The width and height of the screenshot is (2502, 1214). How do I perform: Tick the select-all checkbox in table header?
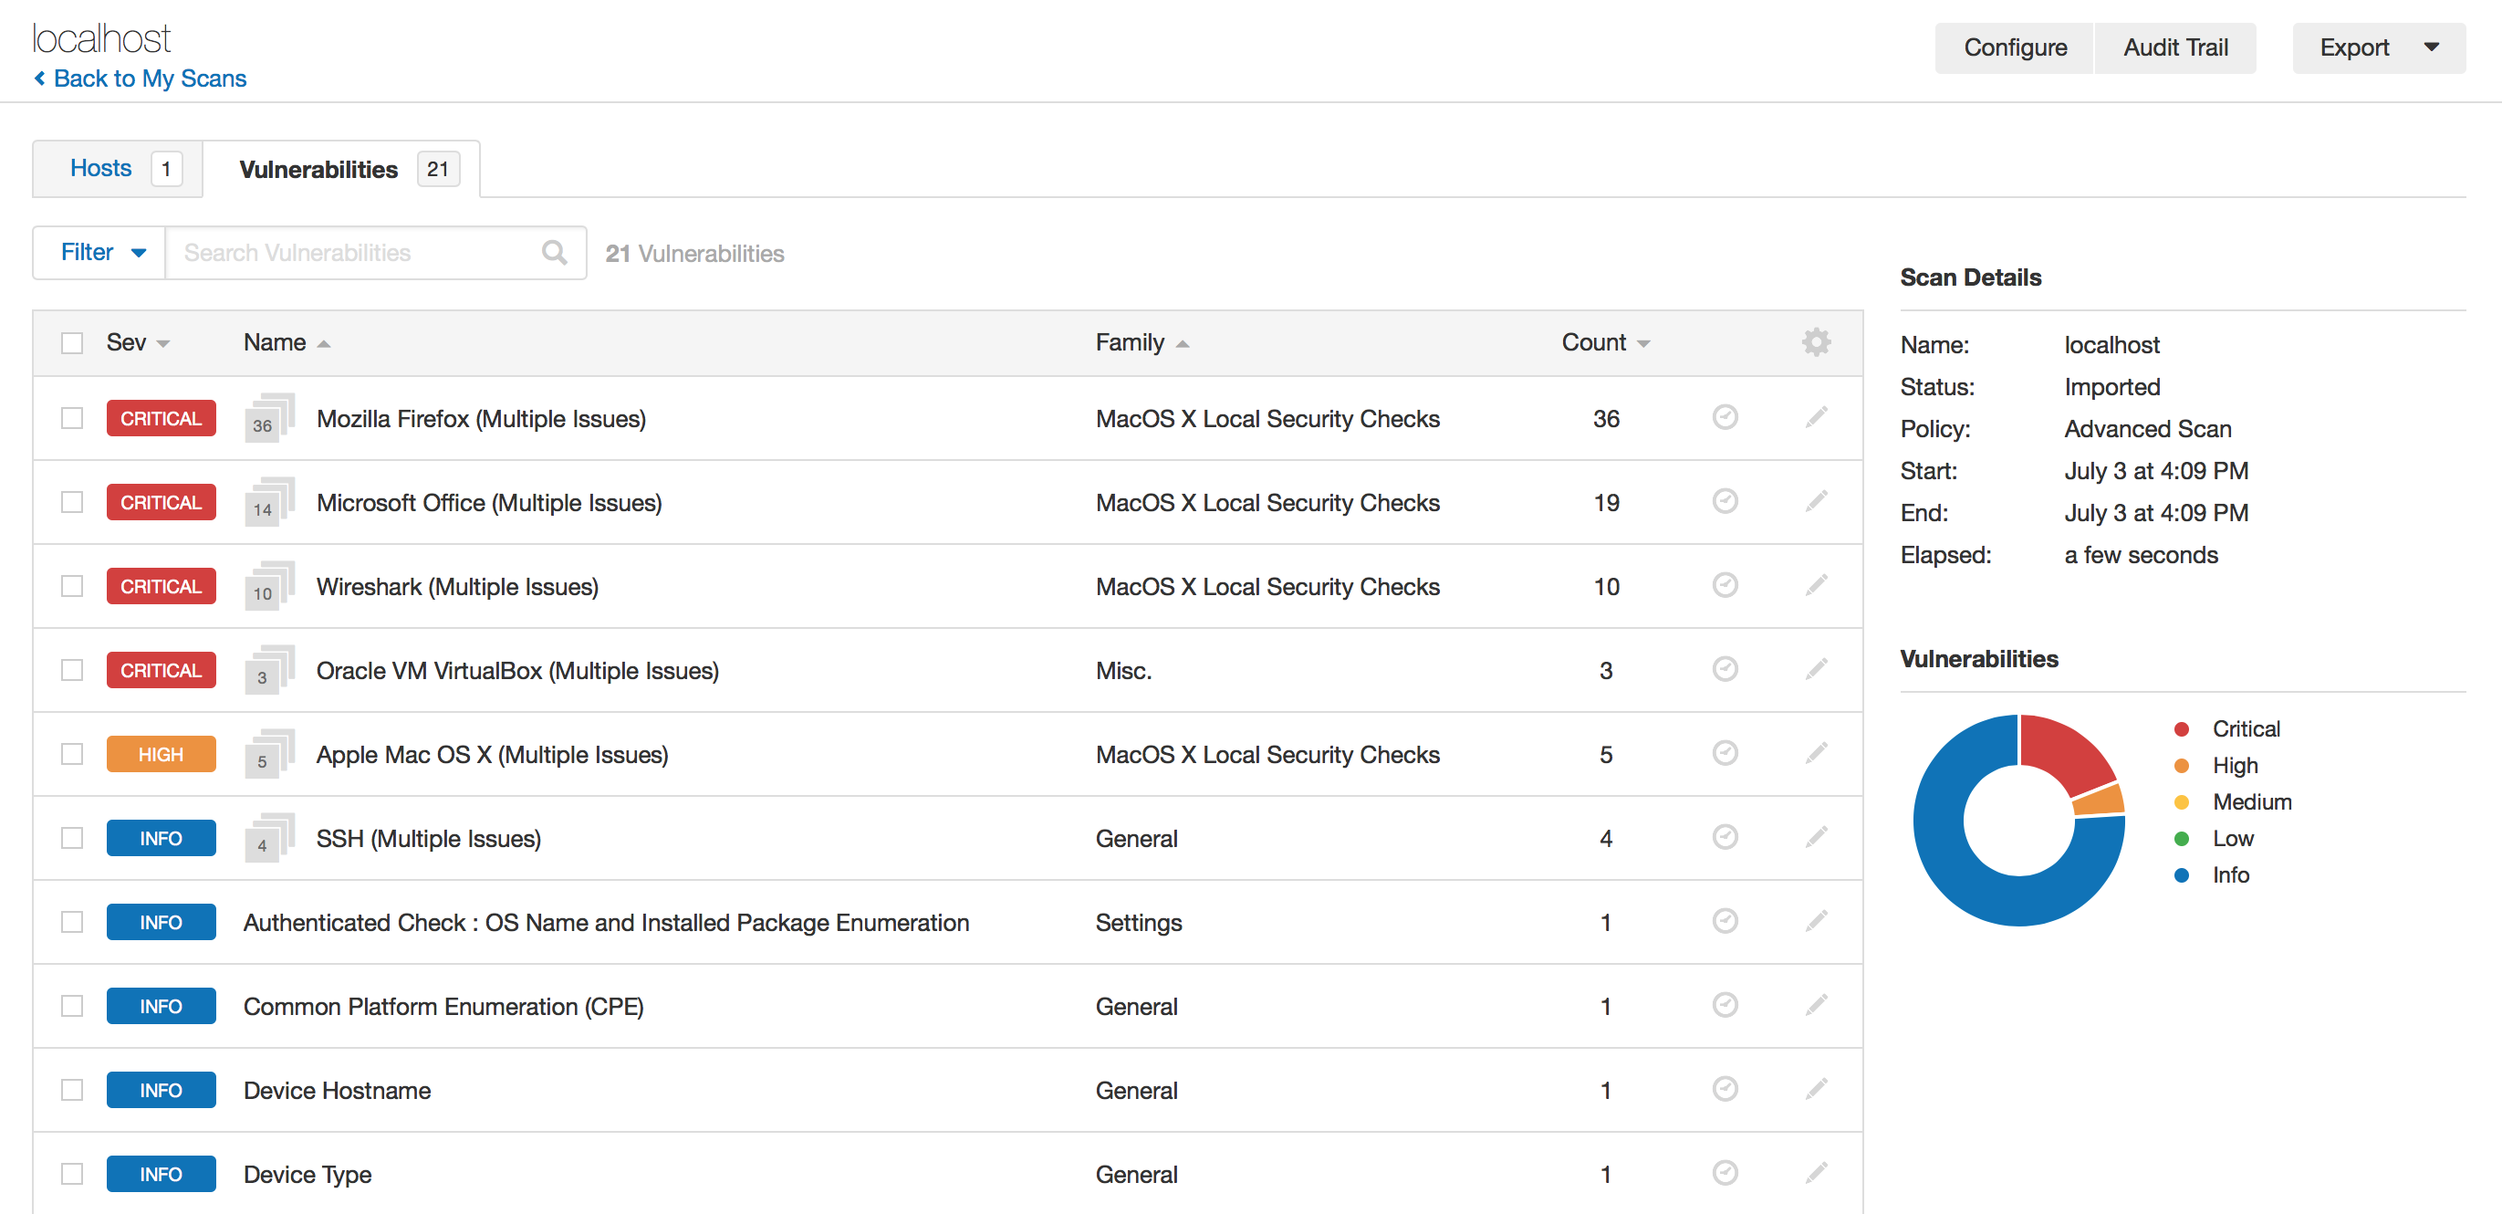coord(72,343)
